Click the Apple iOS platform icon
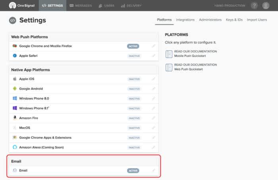Image resolution: width=278 pixels, height=180 pixels. click(15, 79)
